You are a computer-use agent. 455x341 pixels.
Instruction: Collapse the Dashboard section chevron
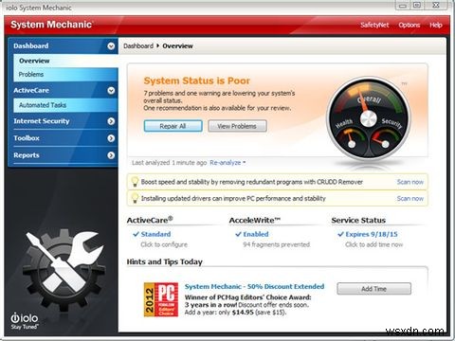pos(111,46)
